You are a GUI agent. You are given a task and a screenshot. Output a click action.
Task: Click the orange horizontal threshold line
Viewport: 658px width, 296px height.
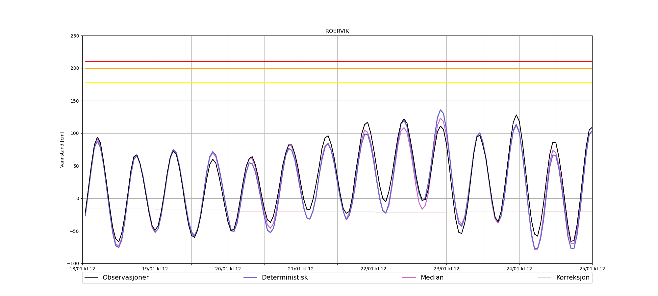339,68
